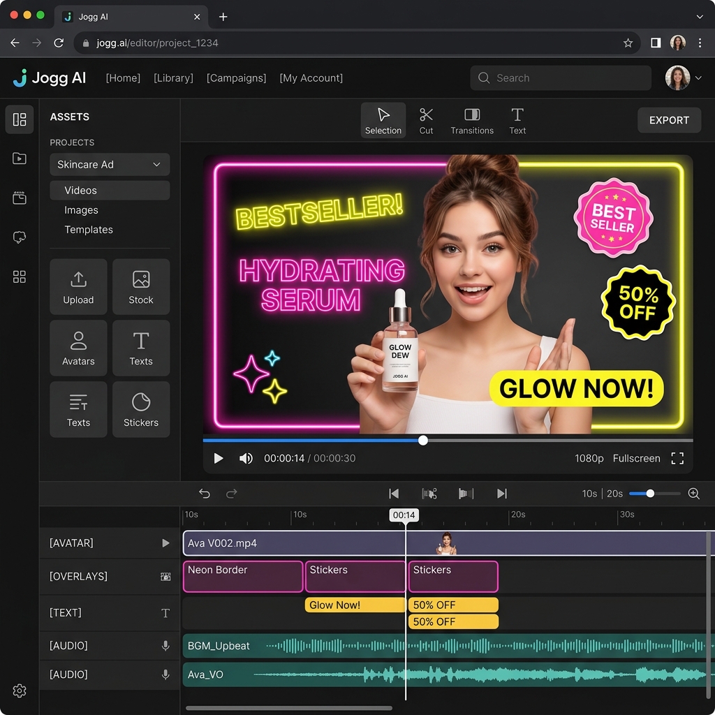
Task: Open the video player icon in left sidebar
Action: [19, 159]
